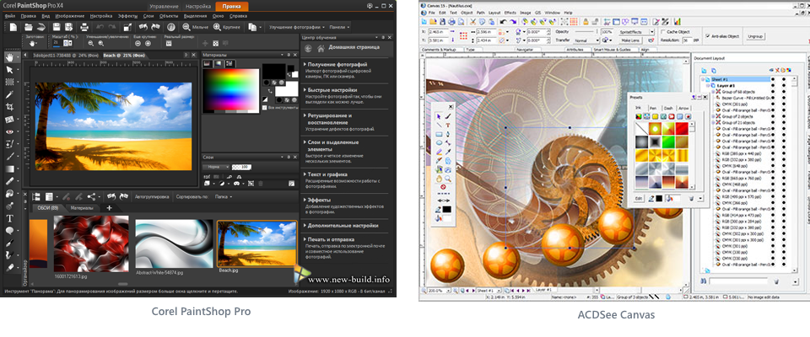
Task: Click the green gradient preset swatch
Action: 668,141
